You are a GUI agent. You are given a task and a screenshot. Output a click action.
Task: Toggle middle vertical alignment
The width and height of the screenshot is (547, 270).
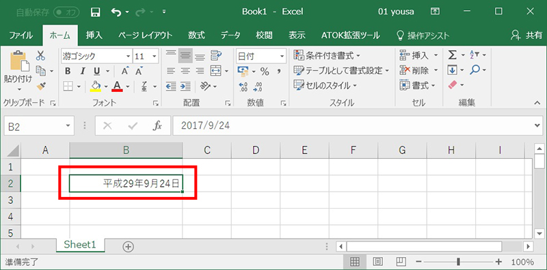tap(185, 56)
